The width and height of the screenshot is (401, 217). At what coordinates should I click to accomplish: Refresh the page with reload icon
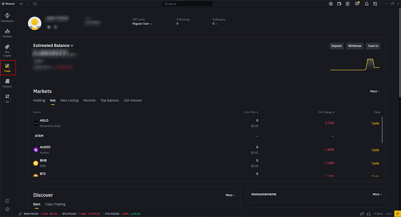pos(35,4)
